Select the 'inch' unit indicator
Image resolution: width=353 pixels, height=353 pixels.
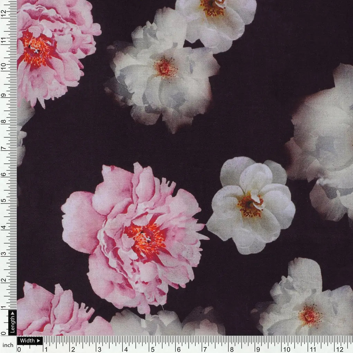click(x=8, y=345)
